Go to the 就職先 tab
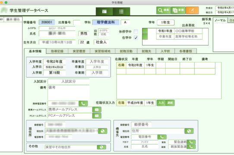The image size is (234, 155). click(x=146, y=51)
